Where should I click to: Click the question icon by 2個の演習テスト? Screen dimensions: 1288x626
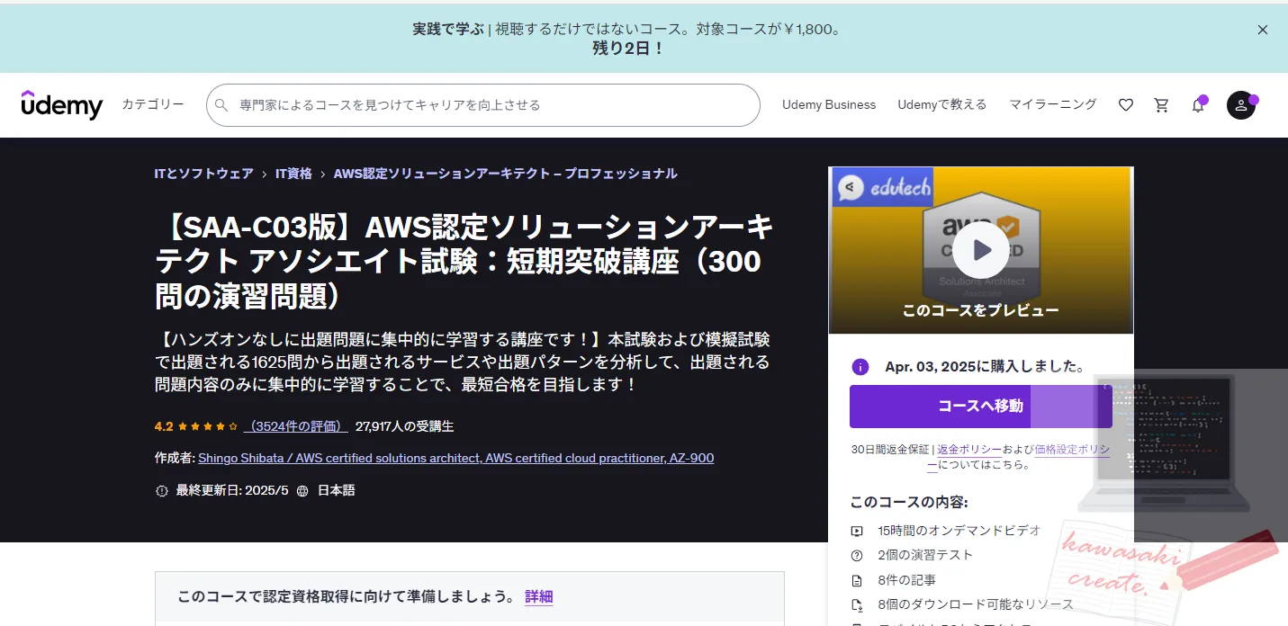point(858,556)
